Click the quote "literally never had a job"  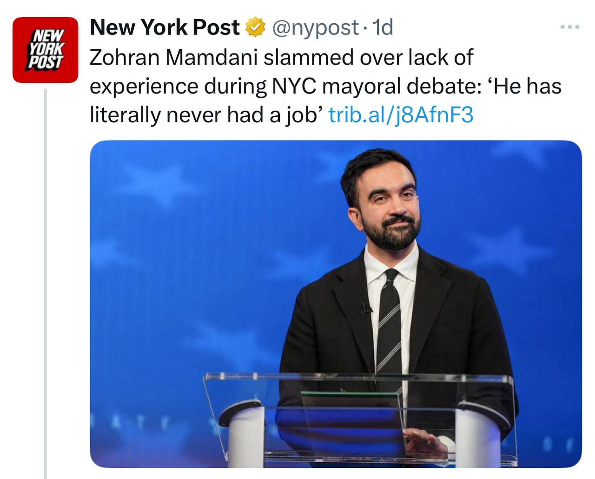[205, 115]
